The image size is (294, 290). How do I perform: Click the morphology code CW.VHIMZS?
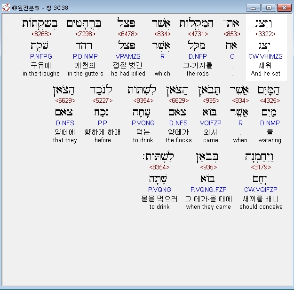(x=265, y=56)
